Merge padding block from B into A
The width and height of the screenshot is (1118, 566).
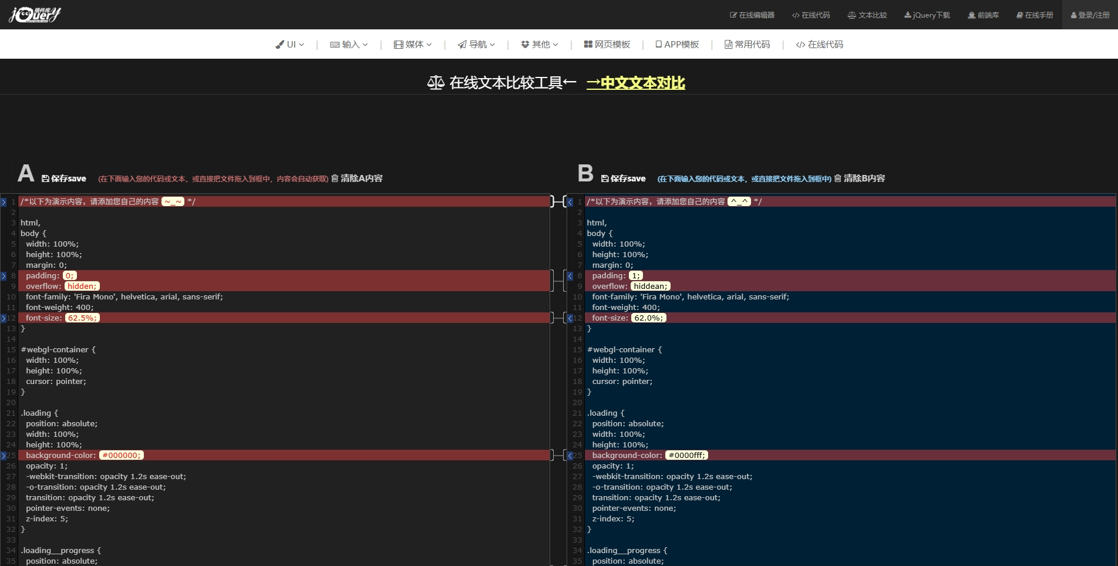point(570,276)
